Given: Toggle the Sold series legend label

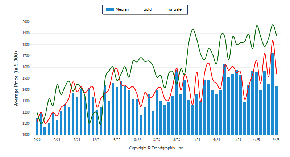Looking at the screenshot, I should click(148, 9).
